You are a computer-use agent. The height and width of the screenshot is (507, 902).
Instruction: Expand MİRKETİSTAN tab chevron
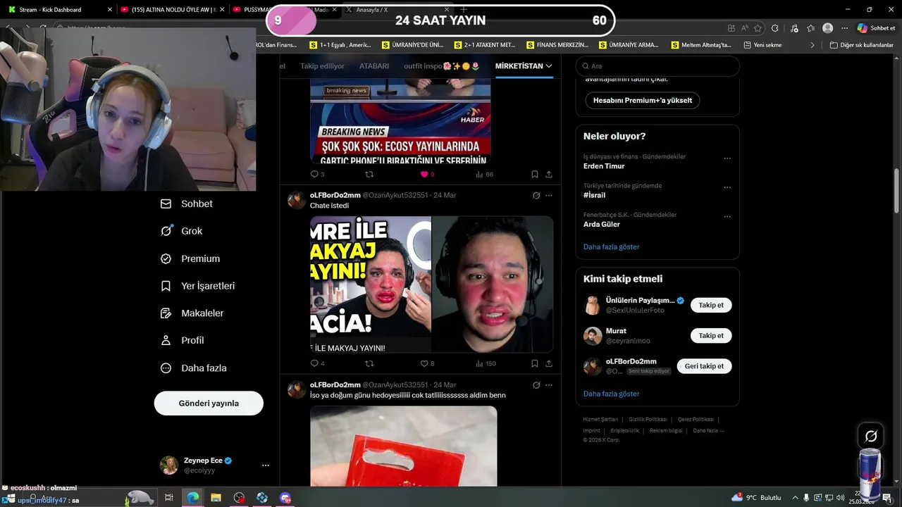tap(549, 66)
